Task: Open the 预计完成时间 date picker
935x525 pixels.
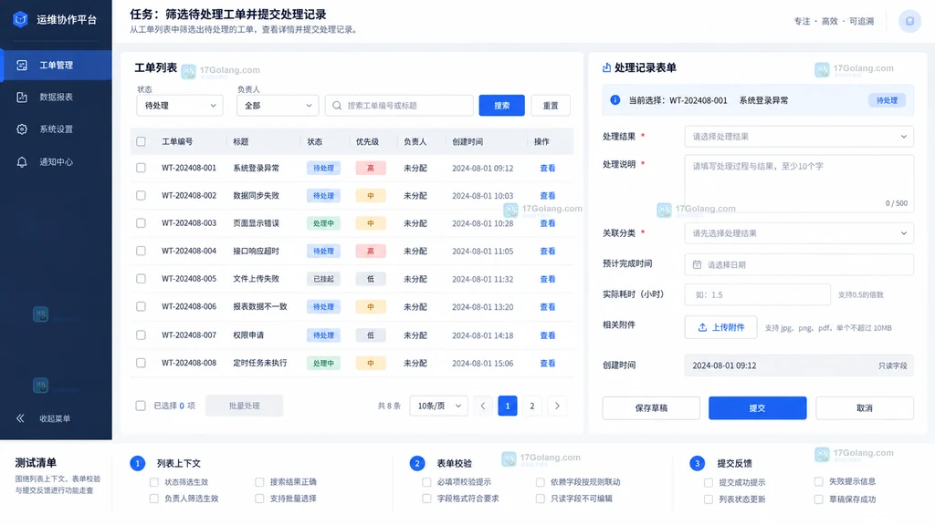Action: (x=798, y=264)
